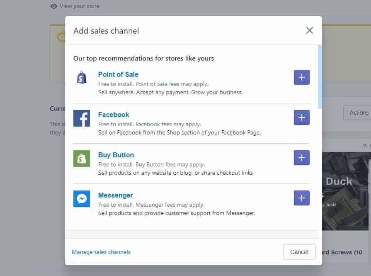Click 'Free to install. Point of Sale fees' text
Screen dimensions: 371x276
[153, 84]
